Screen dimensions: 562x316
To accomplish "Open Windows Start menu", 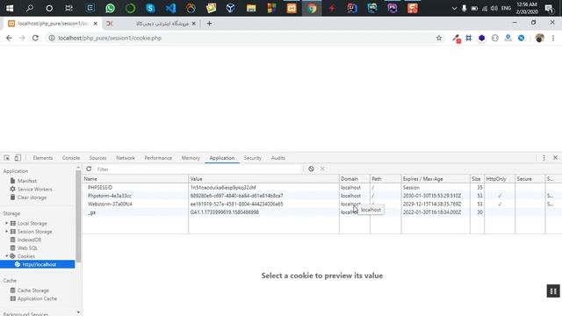I will point(10,8).
